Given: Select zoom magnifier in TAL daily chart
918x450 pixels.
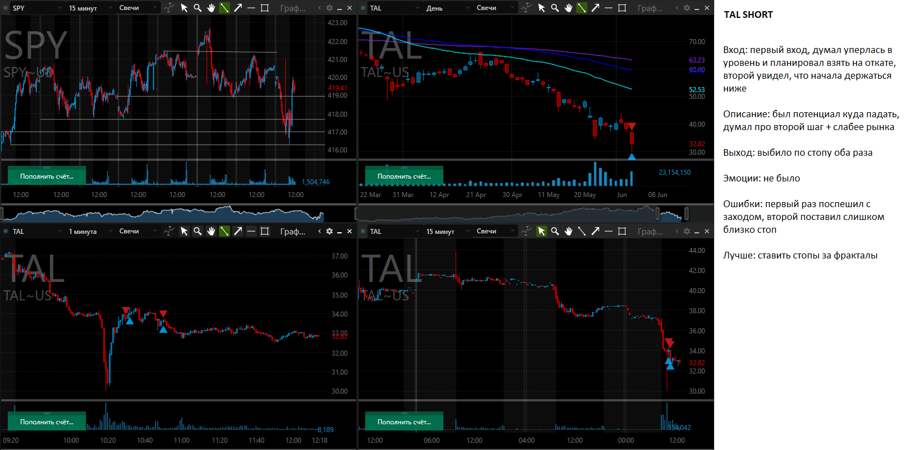Looking at the screenshot, I should (555, 8).
